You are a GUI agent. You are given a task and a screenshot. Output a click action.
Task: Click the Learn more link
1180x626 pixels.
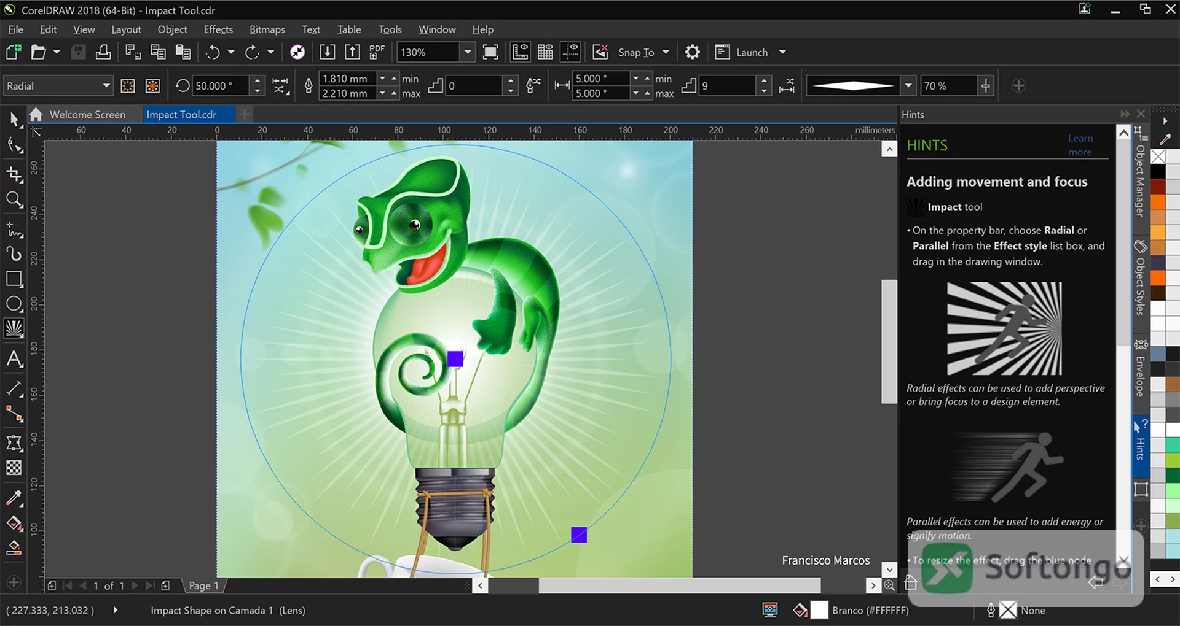point(1080,145)
